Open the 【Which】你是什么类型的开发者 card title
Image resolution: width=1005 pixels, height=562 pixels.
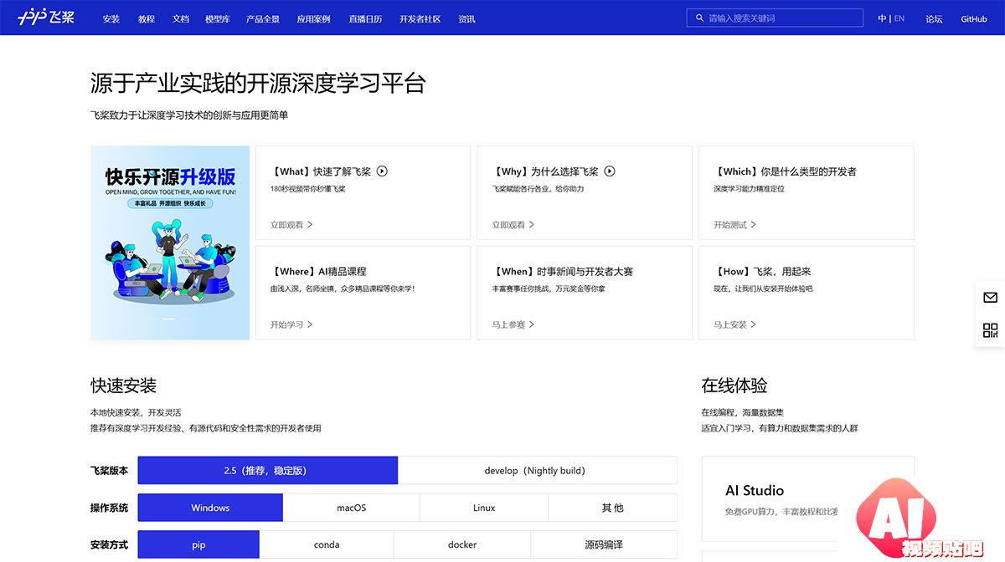click(x=785, y=171)
